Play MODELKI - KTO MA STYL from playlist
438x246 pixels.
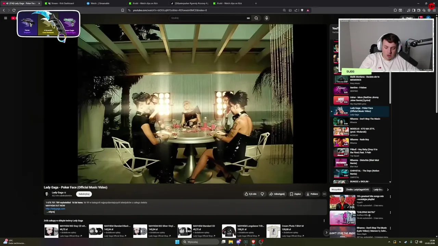(x=361, y=132)
